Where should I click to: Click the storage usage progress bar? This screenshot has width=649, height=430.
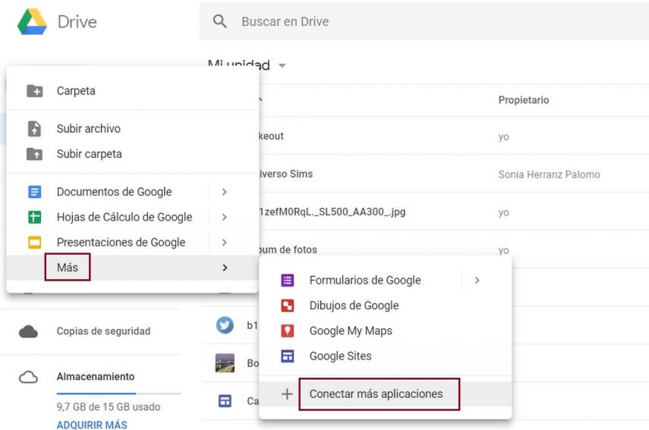point(118,394)
